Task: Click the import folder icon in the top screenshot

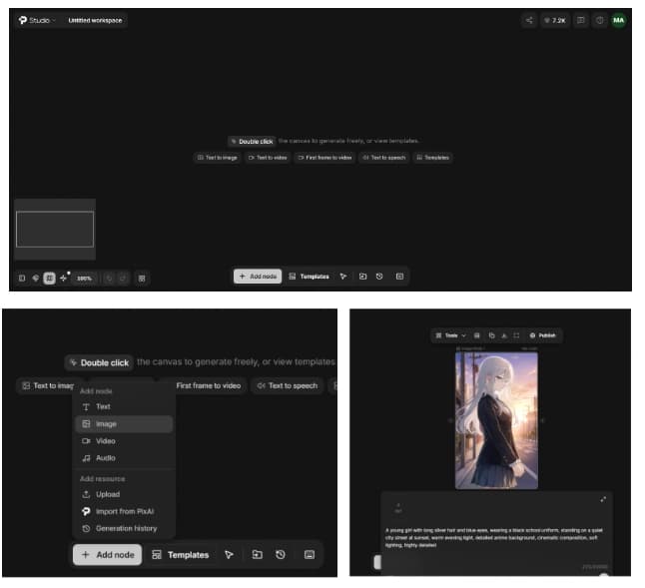Action: (362, 277)
